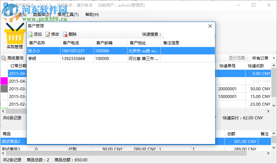The image size is (277, 164).
Task: Click products horizontal scrollbar thumb
Action: (126, 153)
